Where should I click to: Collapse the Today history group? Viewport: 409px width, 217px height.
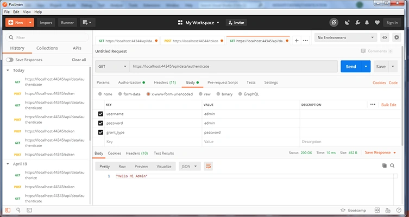tap(8, 71)
